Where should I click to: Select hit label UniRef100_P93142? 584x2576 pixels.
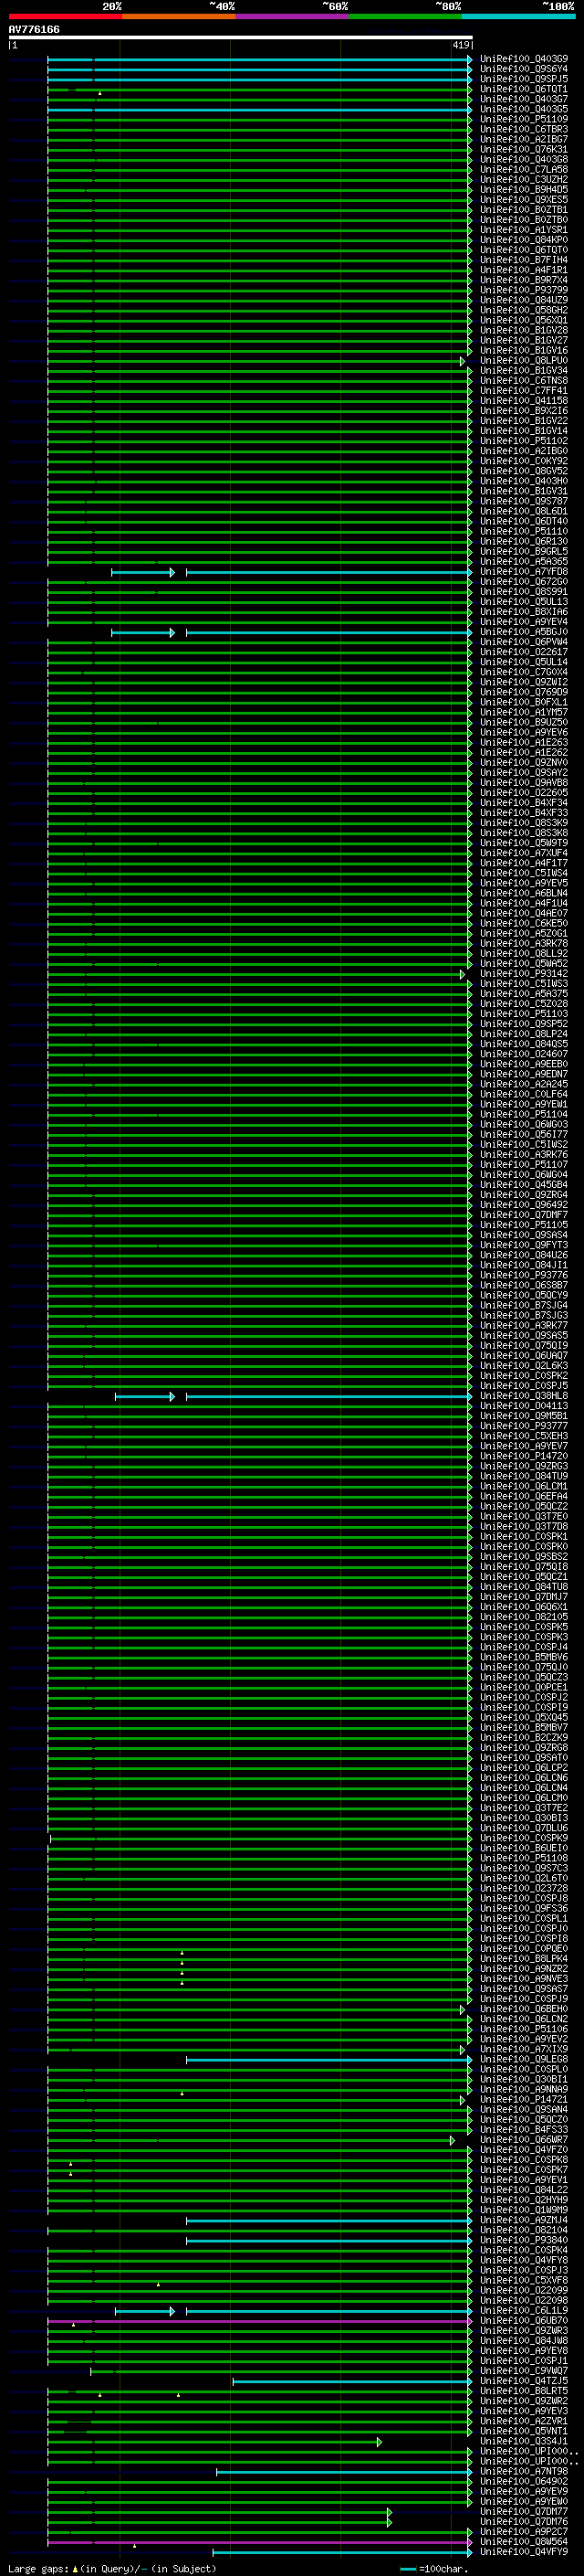point(524,974)
